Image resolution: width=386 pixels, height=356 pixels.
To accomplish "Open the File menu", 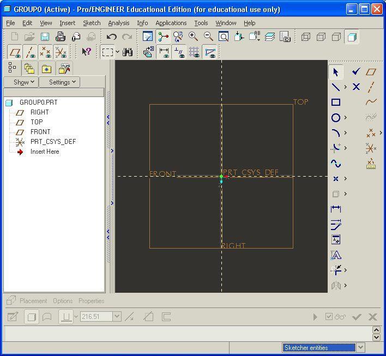I will tap(10, 23).
